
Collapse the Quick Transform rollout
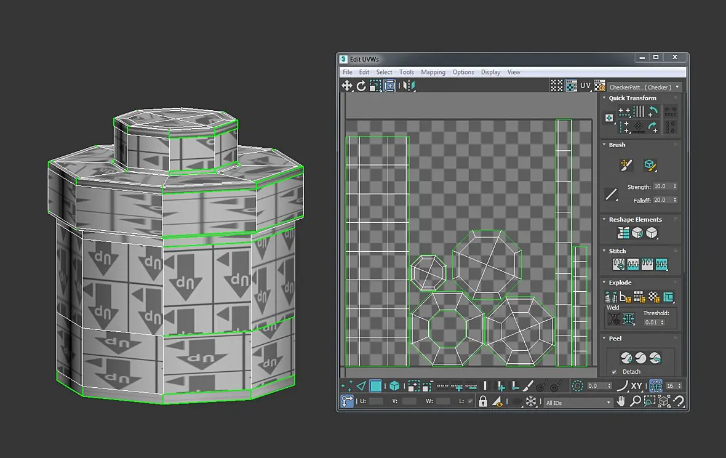[x=604, y=98]
